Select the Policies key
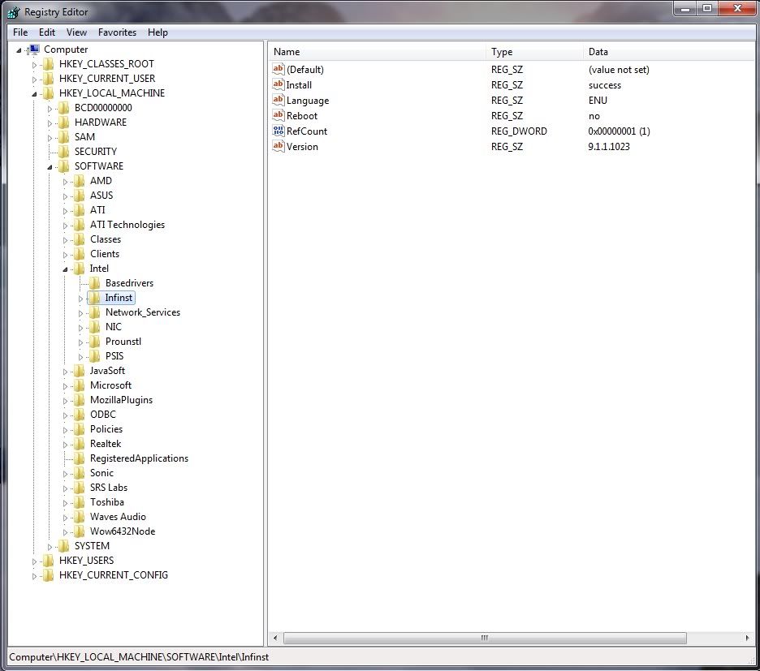The image size is (760, 671). pyautogui.click(x=106, y=428)
